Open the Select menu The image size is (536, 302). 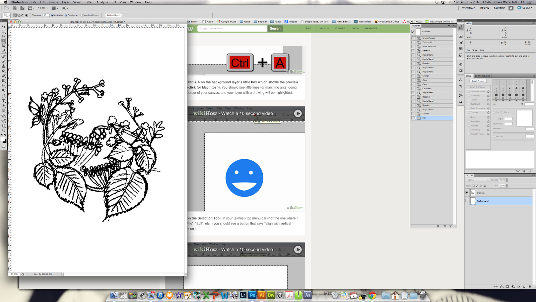77,2
